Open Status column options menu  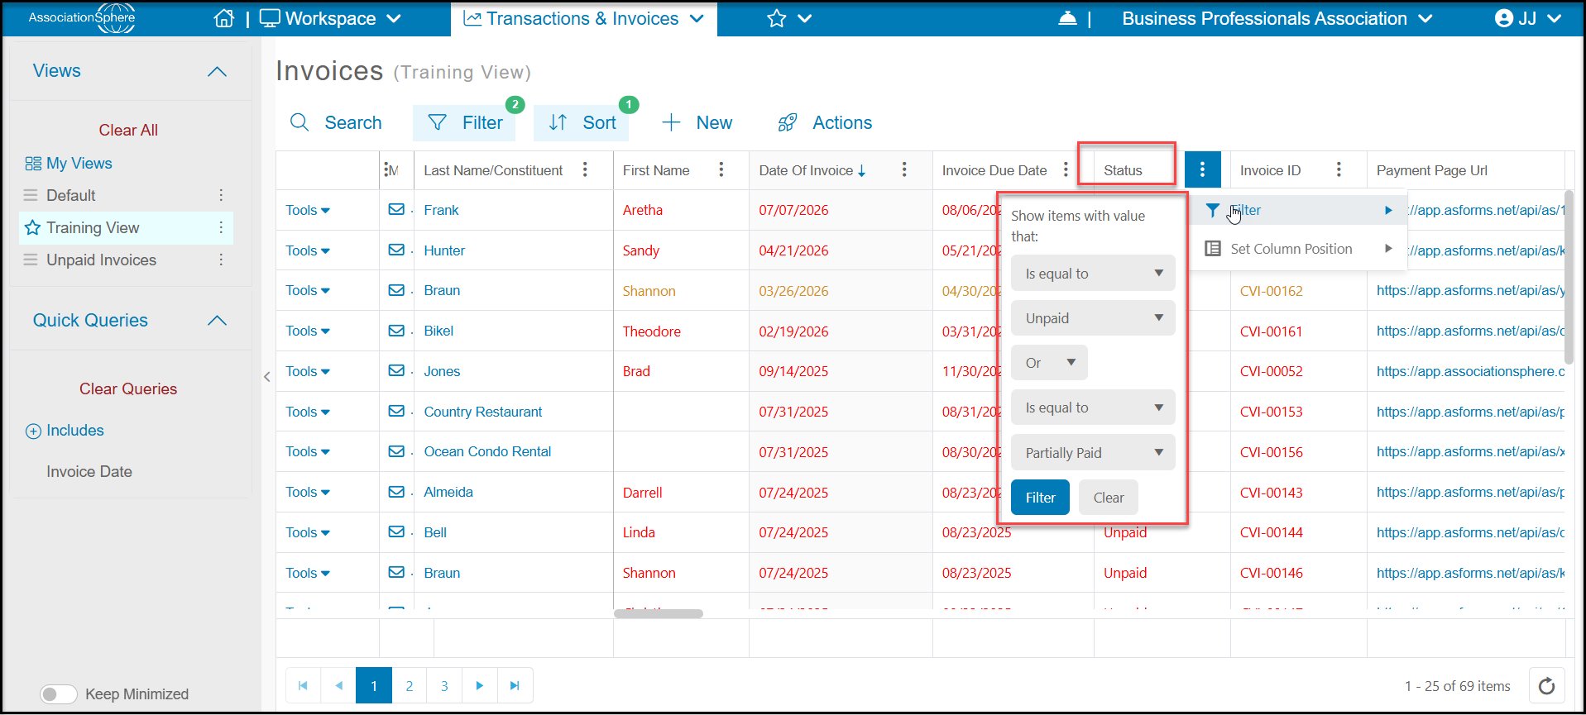[1202, 169]
